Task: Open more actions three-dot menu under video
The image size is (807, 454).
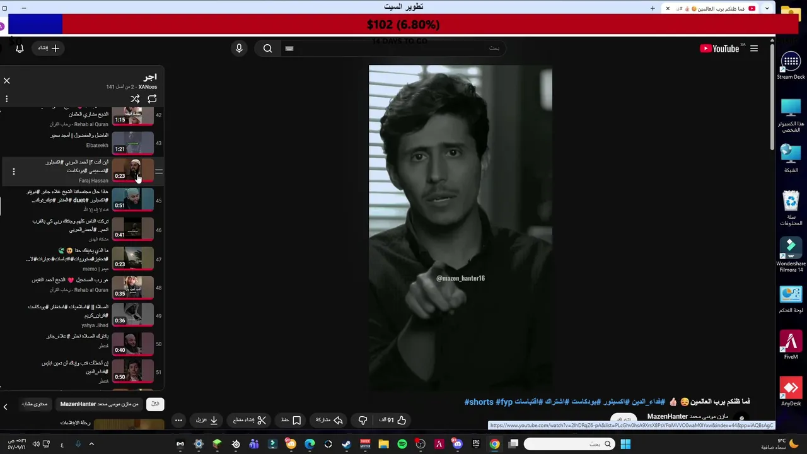Action: pyautogui.click(x=178, y=420)
